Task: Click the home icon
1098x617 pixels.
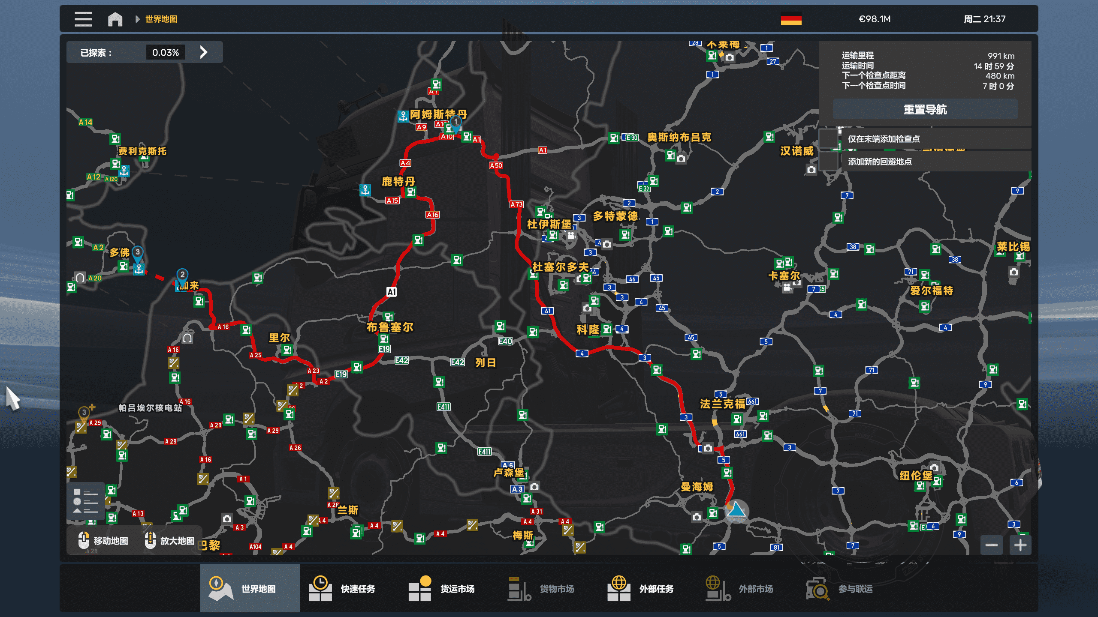Action: tap(115, 19)
